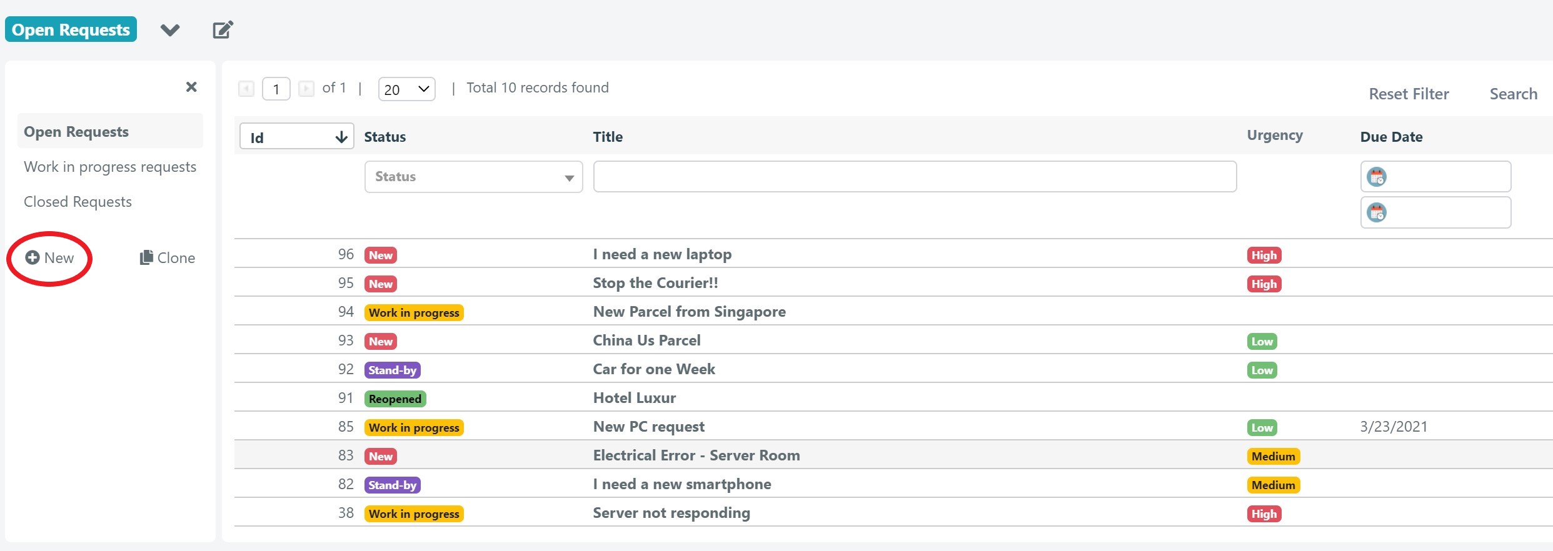Click the High urgency badge on row 38
Image resolution: width=1553 pixels, height=551 pixels.
(1264, 514)
